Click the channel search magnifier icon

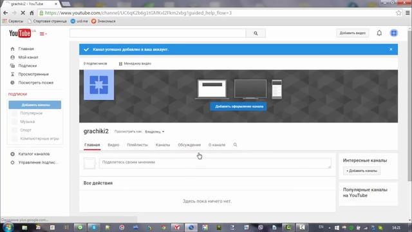click(235, 144)
